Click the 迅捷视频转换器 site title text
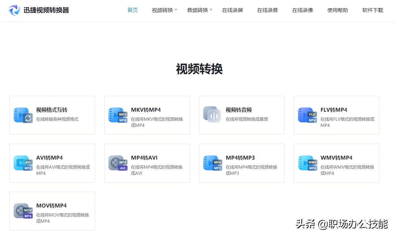The width and height of the screenshot is (395, 236). coord(46,10)
